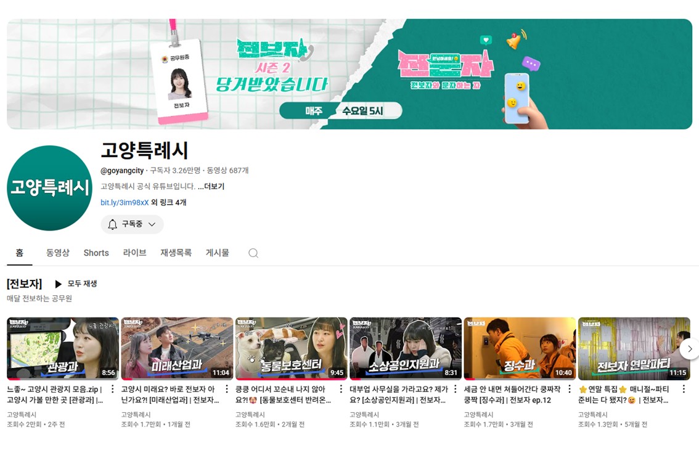Open the [전보자] playlist heading
This screenshot has height=466, width=699.
pos(25,284)
